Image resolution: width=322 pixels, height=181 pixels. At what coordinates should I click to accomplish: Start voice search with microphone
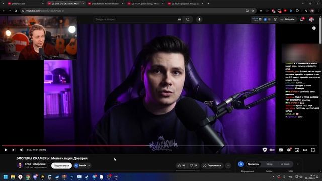click(199, 19)
